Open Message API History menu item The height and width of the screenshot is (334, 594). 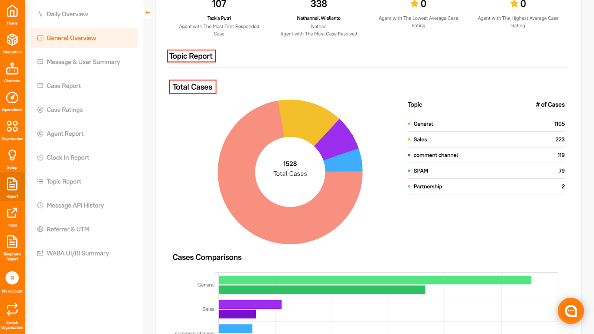(84, 205)
